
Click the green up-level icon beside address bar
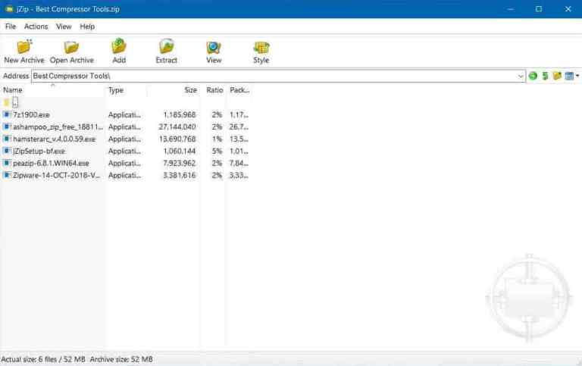click(x=545, y=76)
